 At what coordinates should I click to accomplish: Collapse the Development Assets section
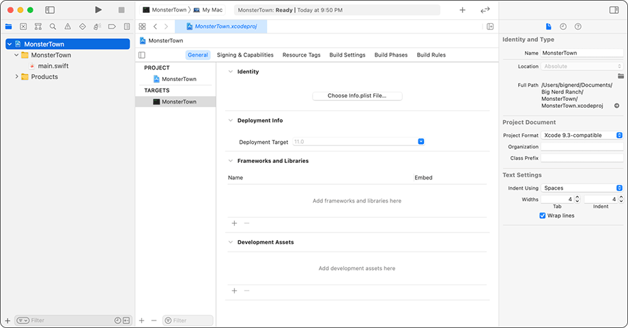tap(230, 242)
